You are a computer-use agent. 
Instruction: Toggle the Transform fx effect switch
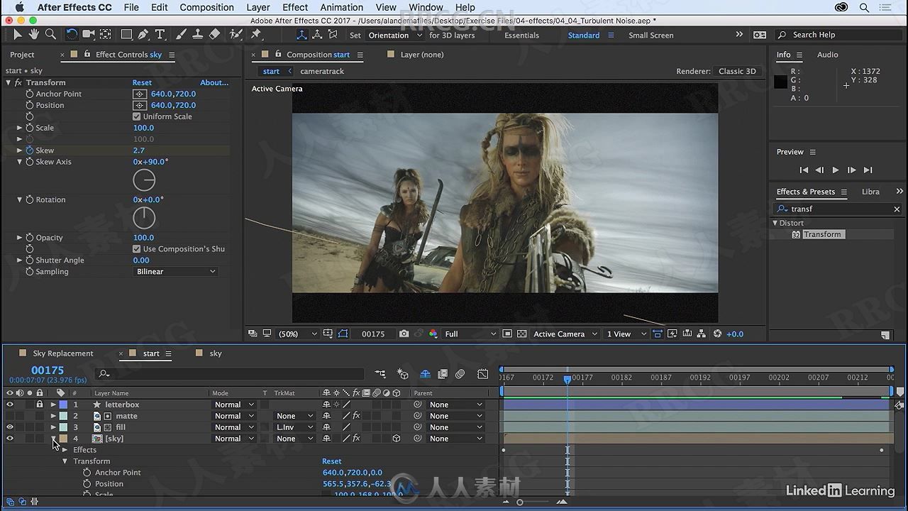[x=18, y=82]
